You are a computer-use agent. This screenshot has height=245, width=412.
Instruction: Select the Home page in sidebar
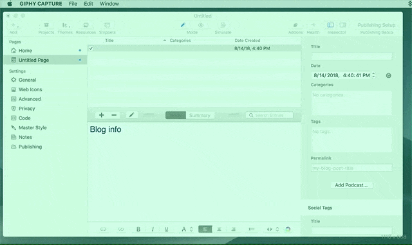point(46,50)
